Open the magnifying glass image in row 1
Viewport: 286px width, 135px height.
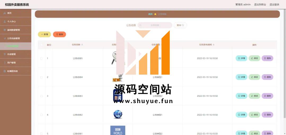click(118, 58)
